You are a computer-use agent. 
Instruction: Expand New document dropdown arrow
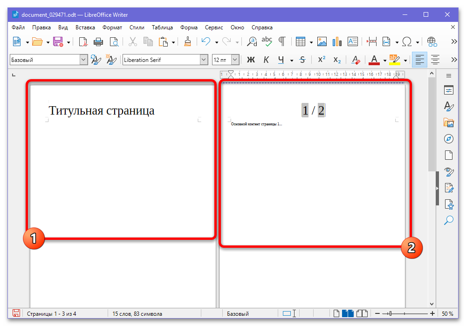pos(27,42)
